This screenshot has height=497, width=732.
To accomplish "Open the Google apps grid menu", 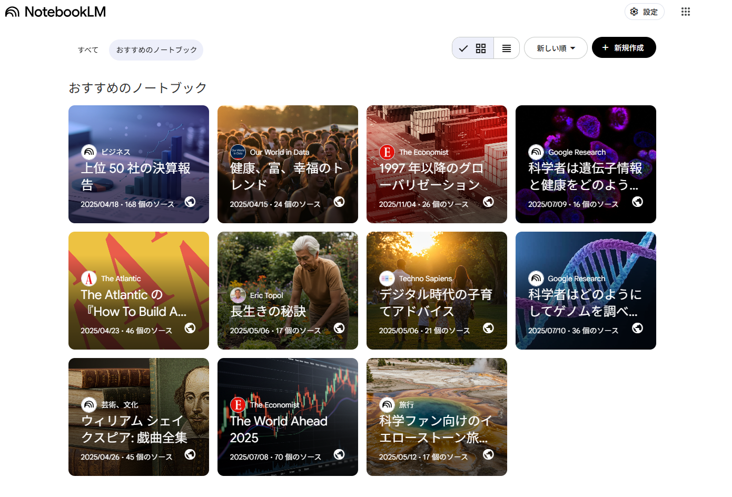I will [x=685, y=12].
